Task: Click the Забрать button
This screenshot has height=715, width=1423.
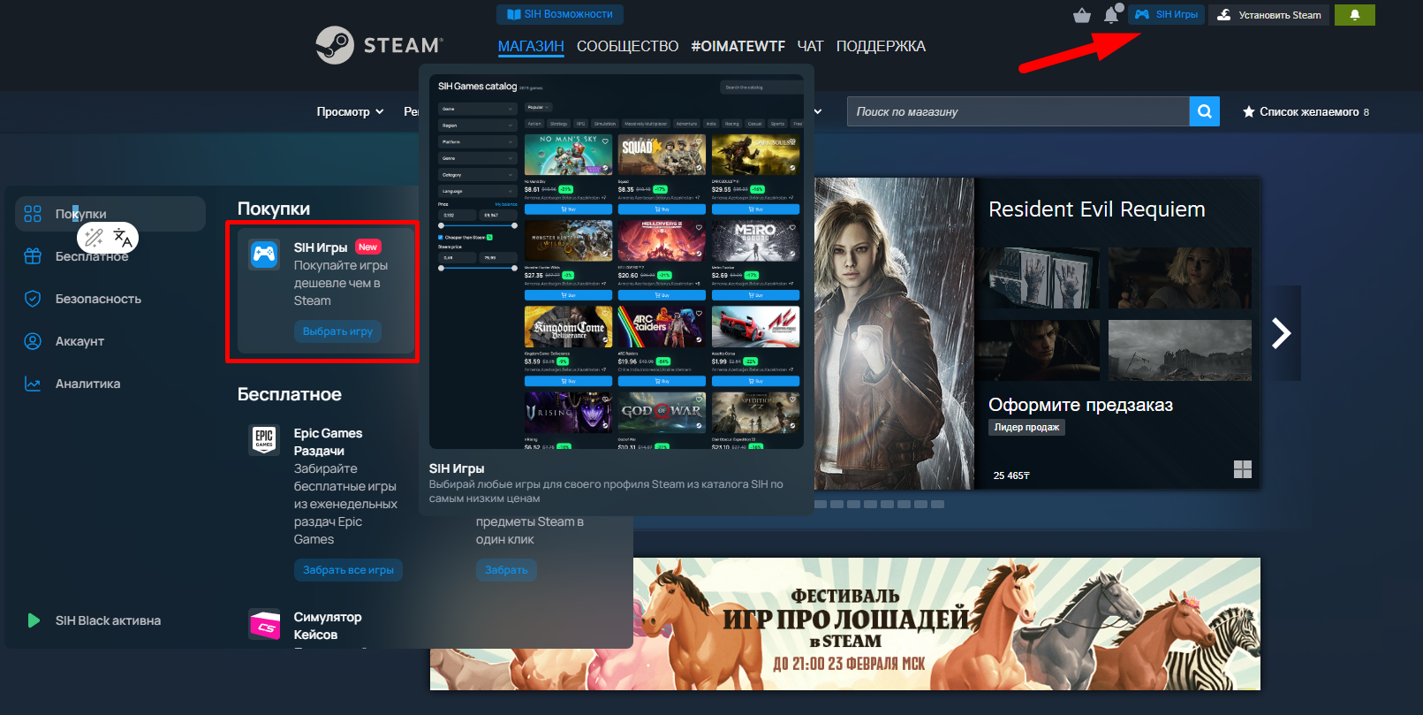Action: [506, 570]
